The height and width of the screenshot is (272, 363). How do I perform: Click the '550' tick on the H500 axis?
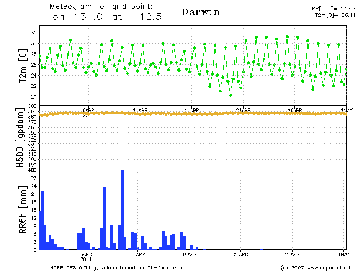tap(32, 133)
